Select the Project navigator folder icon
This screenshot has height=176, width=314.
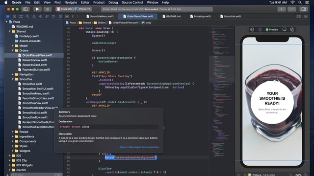[x=8, y=16]
